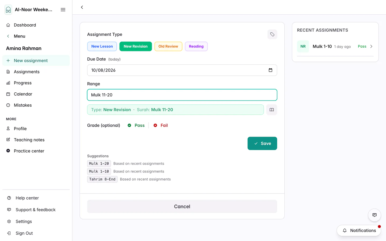The image size is (386, 241).
Task: Apply suggestion Tahrim 8–End
Action: point(102,179)
